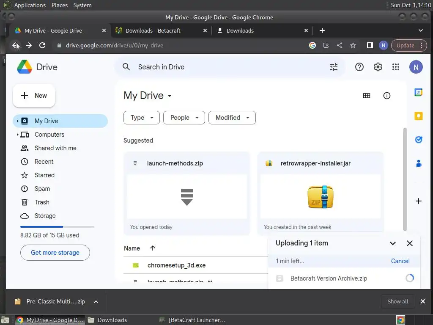This screenshot has width=433, height=325.
Task: Click the Search in Drive field
Action: click(230, 67)
